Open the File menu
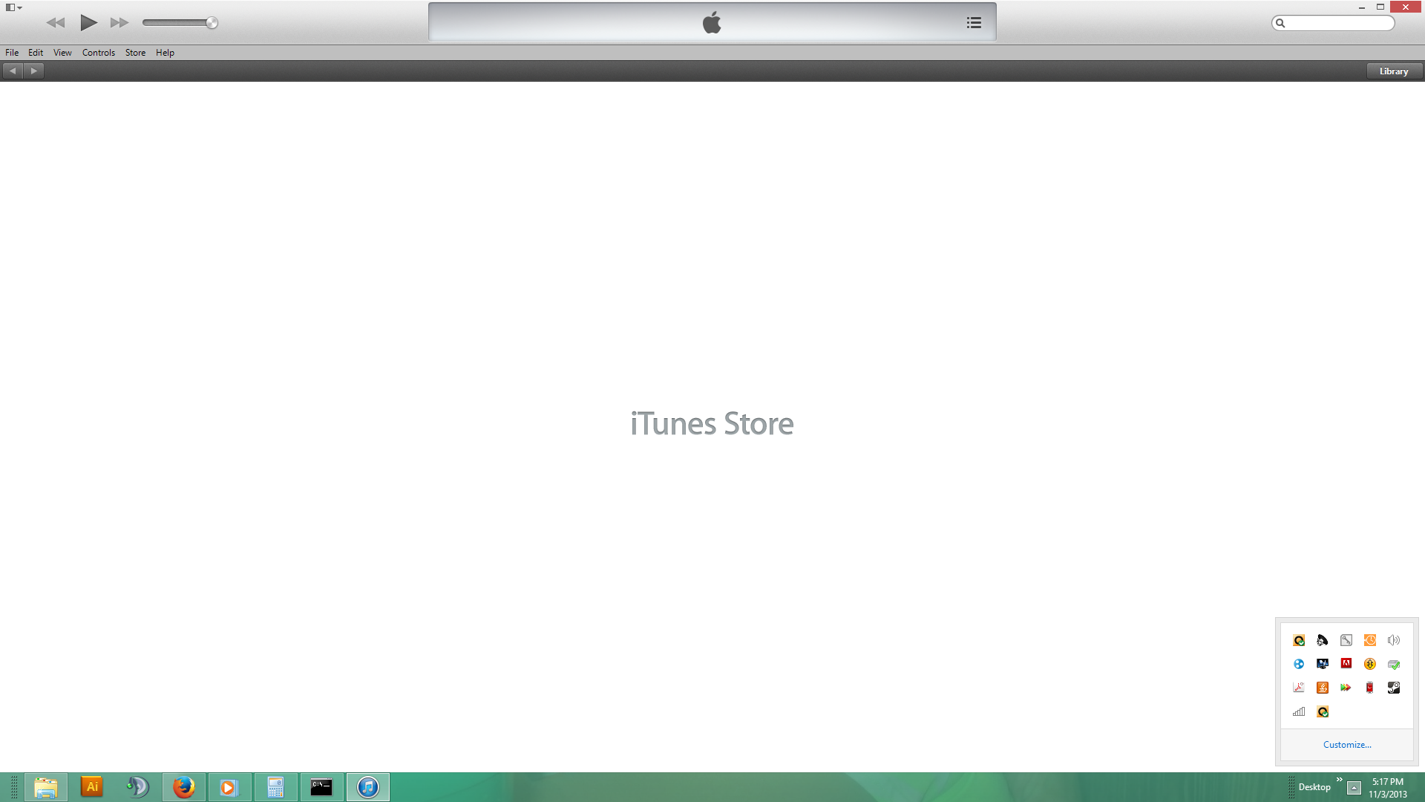This screenshot has width=1425, height=802. (12, 53)
